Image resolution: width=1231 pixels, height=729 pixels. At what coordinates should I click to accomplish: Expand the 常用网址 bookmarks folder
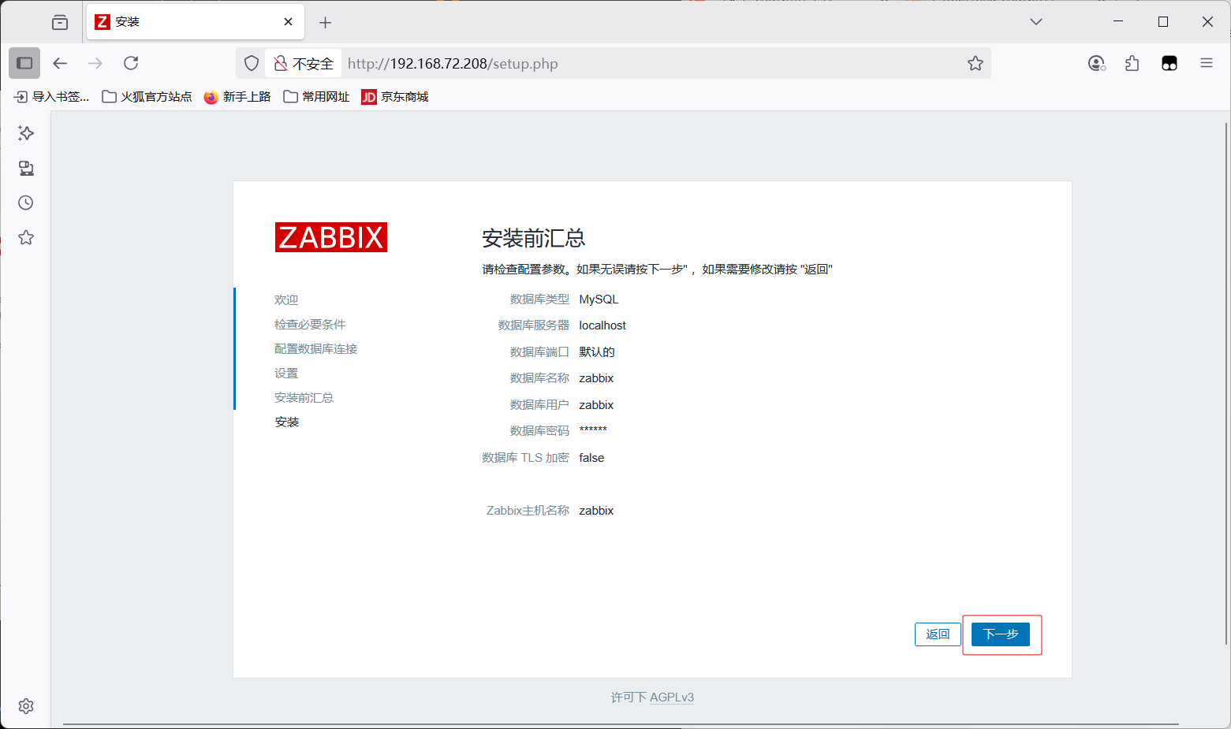[315, 96]
